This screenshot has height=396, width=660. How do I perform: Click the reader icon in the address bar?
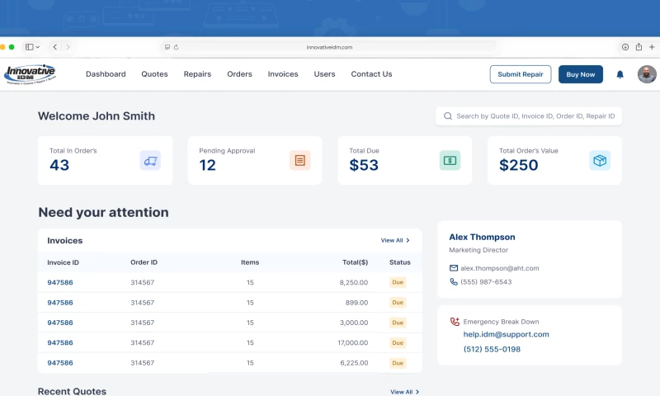(167, 47)
